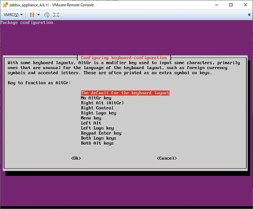Open the VMRC(V) menu

tap(13, 15)
